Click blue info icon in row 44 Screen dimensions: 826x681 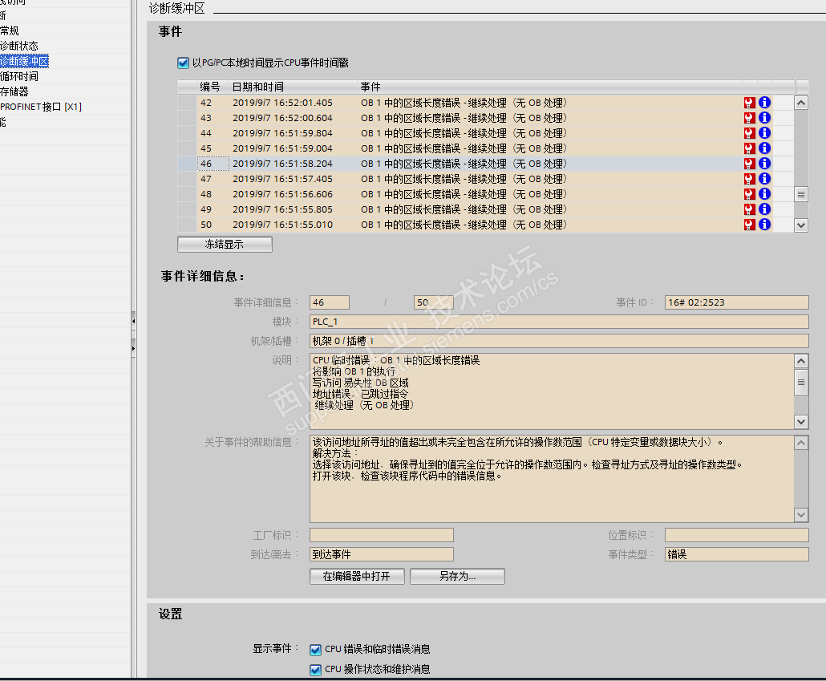tap(764, 133)
